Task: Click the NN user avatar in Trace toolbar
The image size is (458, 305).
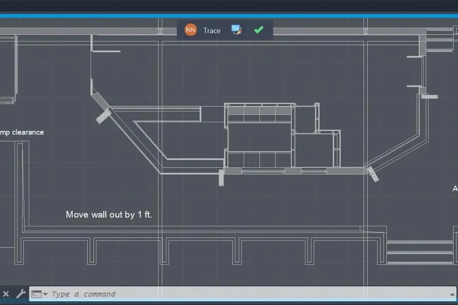Action: (x=191, y=30)
